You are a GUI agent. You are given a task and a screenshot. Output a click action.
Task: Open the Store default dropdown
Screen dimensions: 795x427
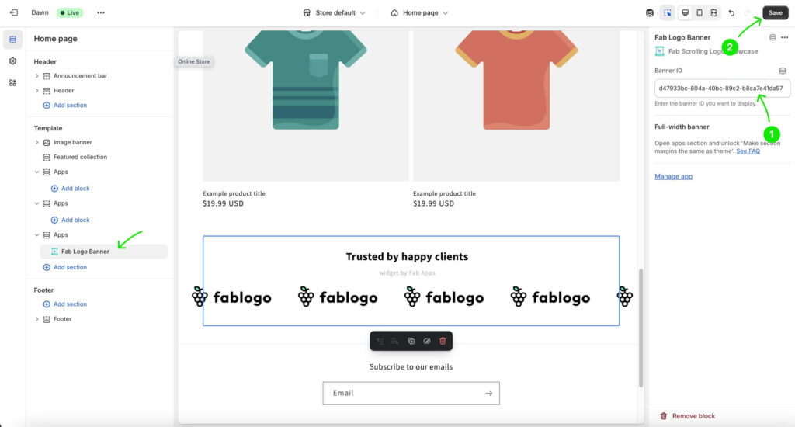coord(334,12)
